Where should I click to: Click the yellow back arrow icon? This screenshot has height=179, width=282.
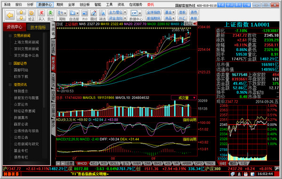pyautogui.click(x=10, y=15)
